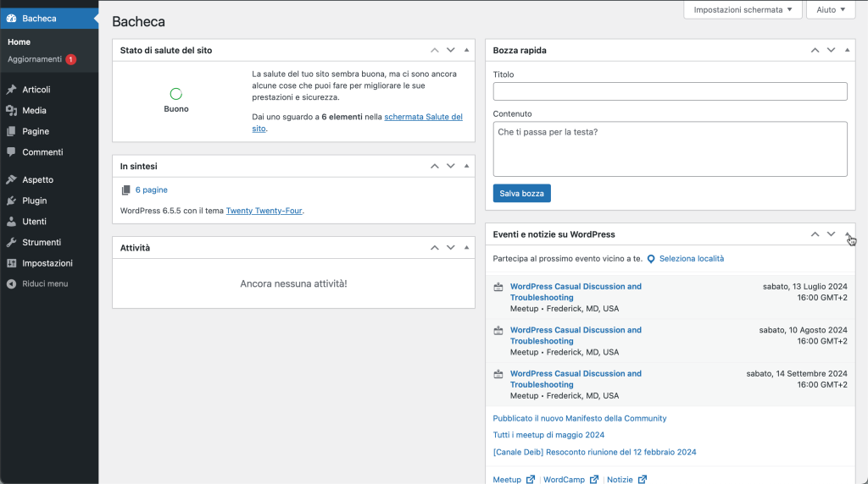The height and width of the screenshot is (484, 868).
Task: Move Bozza rapida panel up
Action: pyautogui.click(x=815, y=50)
